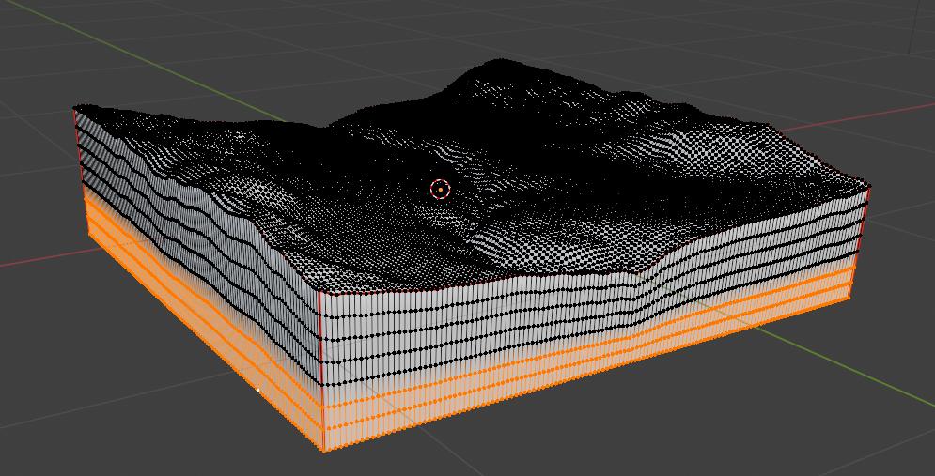The width and height of the screenshot is (935, 476).
Task: Select the front corner vertex where terrain meets wall
Action: point(319,292)
